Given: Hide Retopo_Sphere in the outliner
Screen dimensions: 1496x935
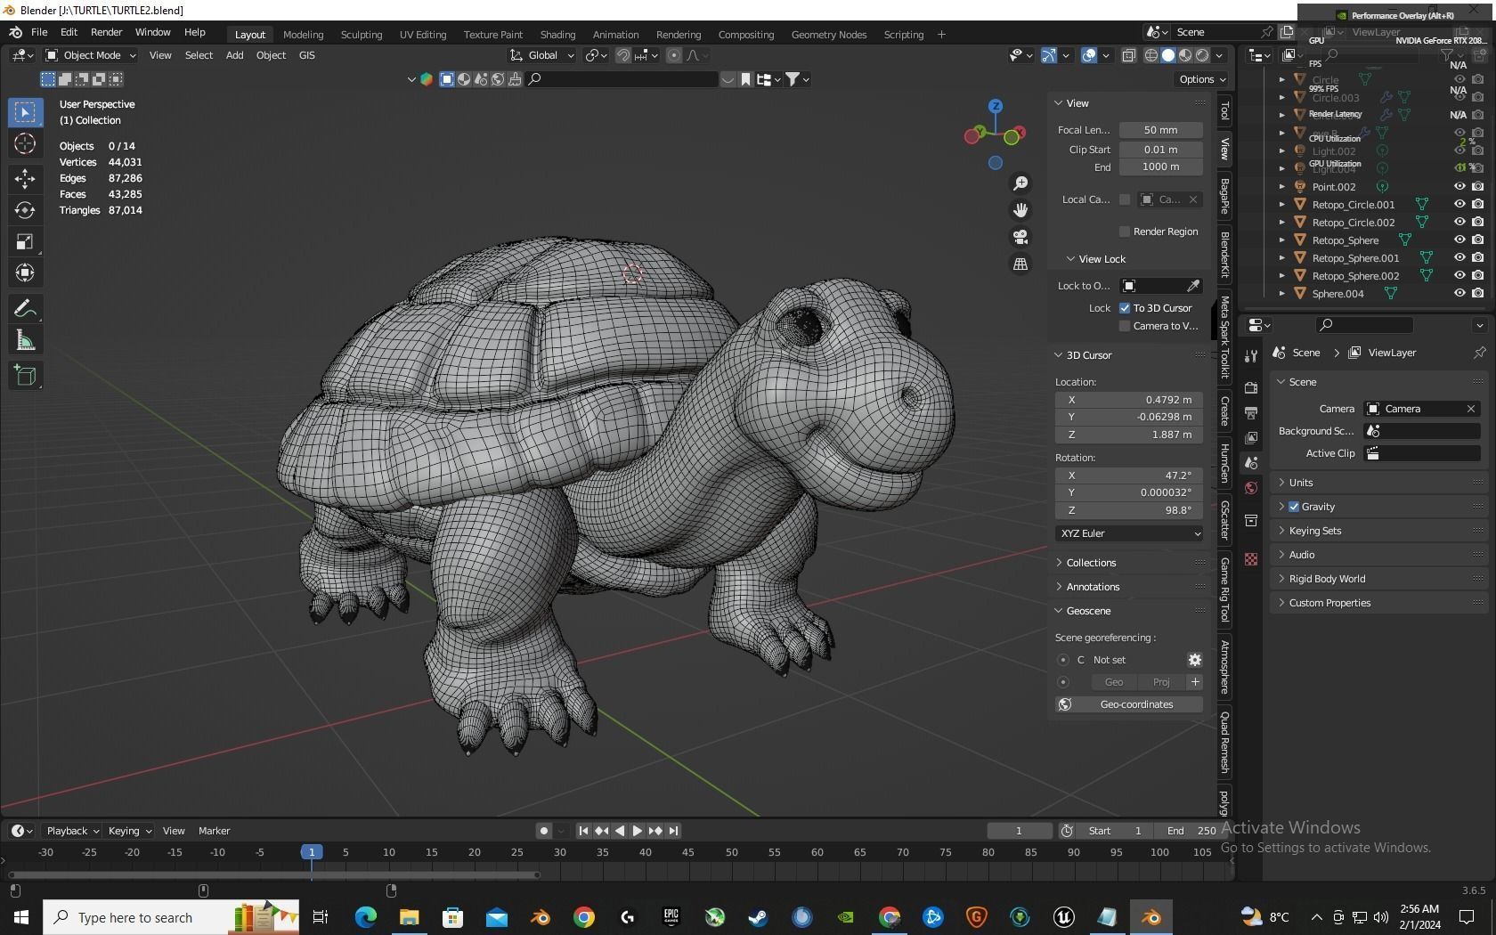Looking at the screenshot, I should (1459, 240).
